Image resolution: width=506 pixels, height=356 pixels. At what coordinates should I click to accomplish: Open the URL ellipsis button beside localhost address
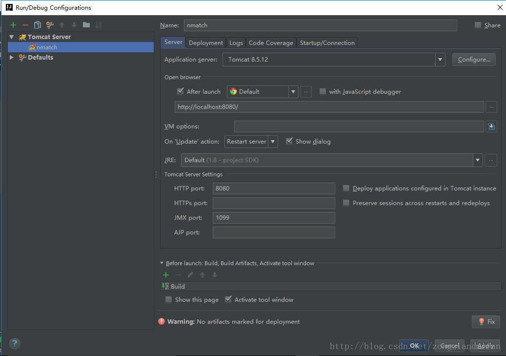click(491, 107)
